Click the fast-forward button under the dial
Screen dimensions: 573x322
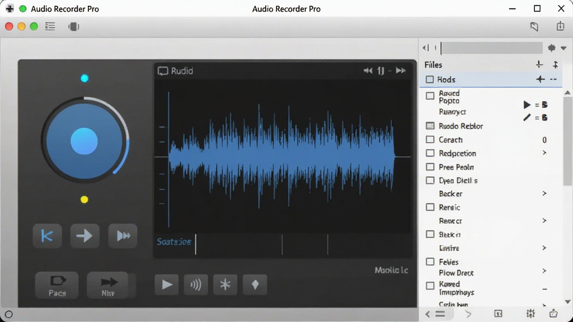pos(123,236)
